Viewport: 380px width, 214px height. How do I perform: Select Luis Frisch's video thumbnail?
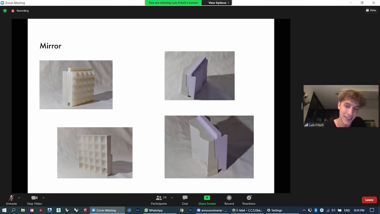(341, 106)
